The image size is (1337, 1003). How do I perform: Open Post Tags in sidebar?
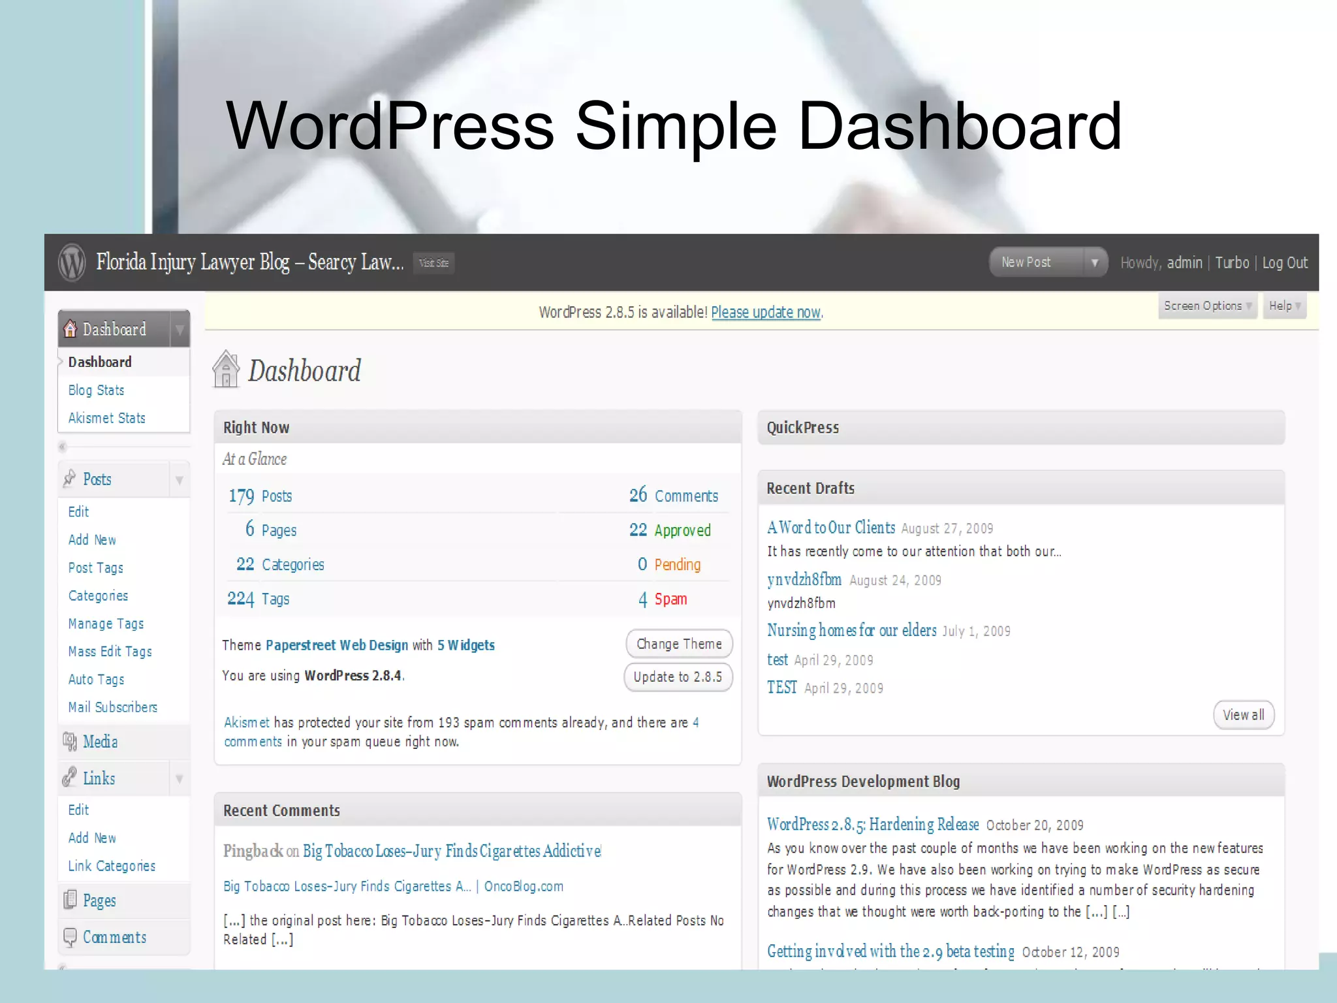[95, 568]
